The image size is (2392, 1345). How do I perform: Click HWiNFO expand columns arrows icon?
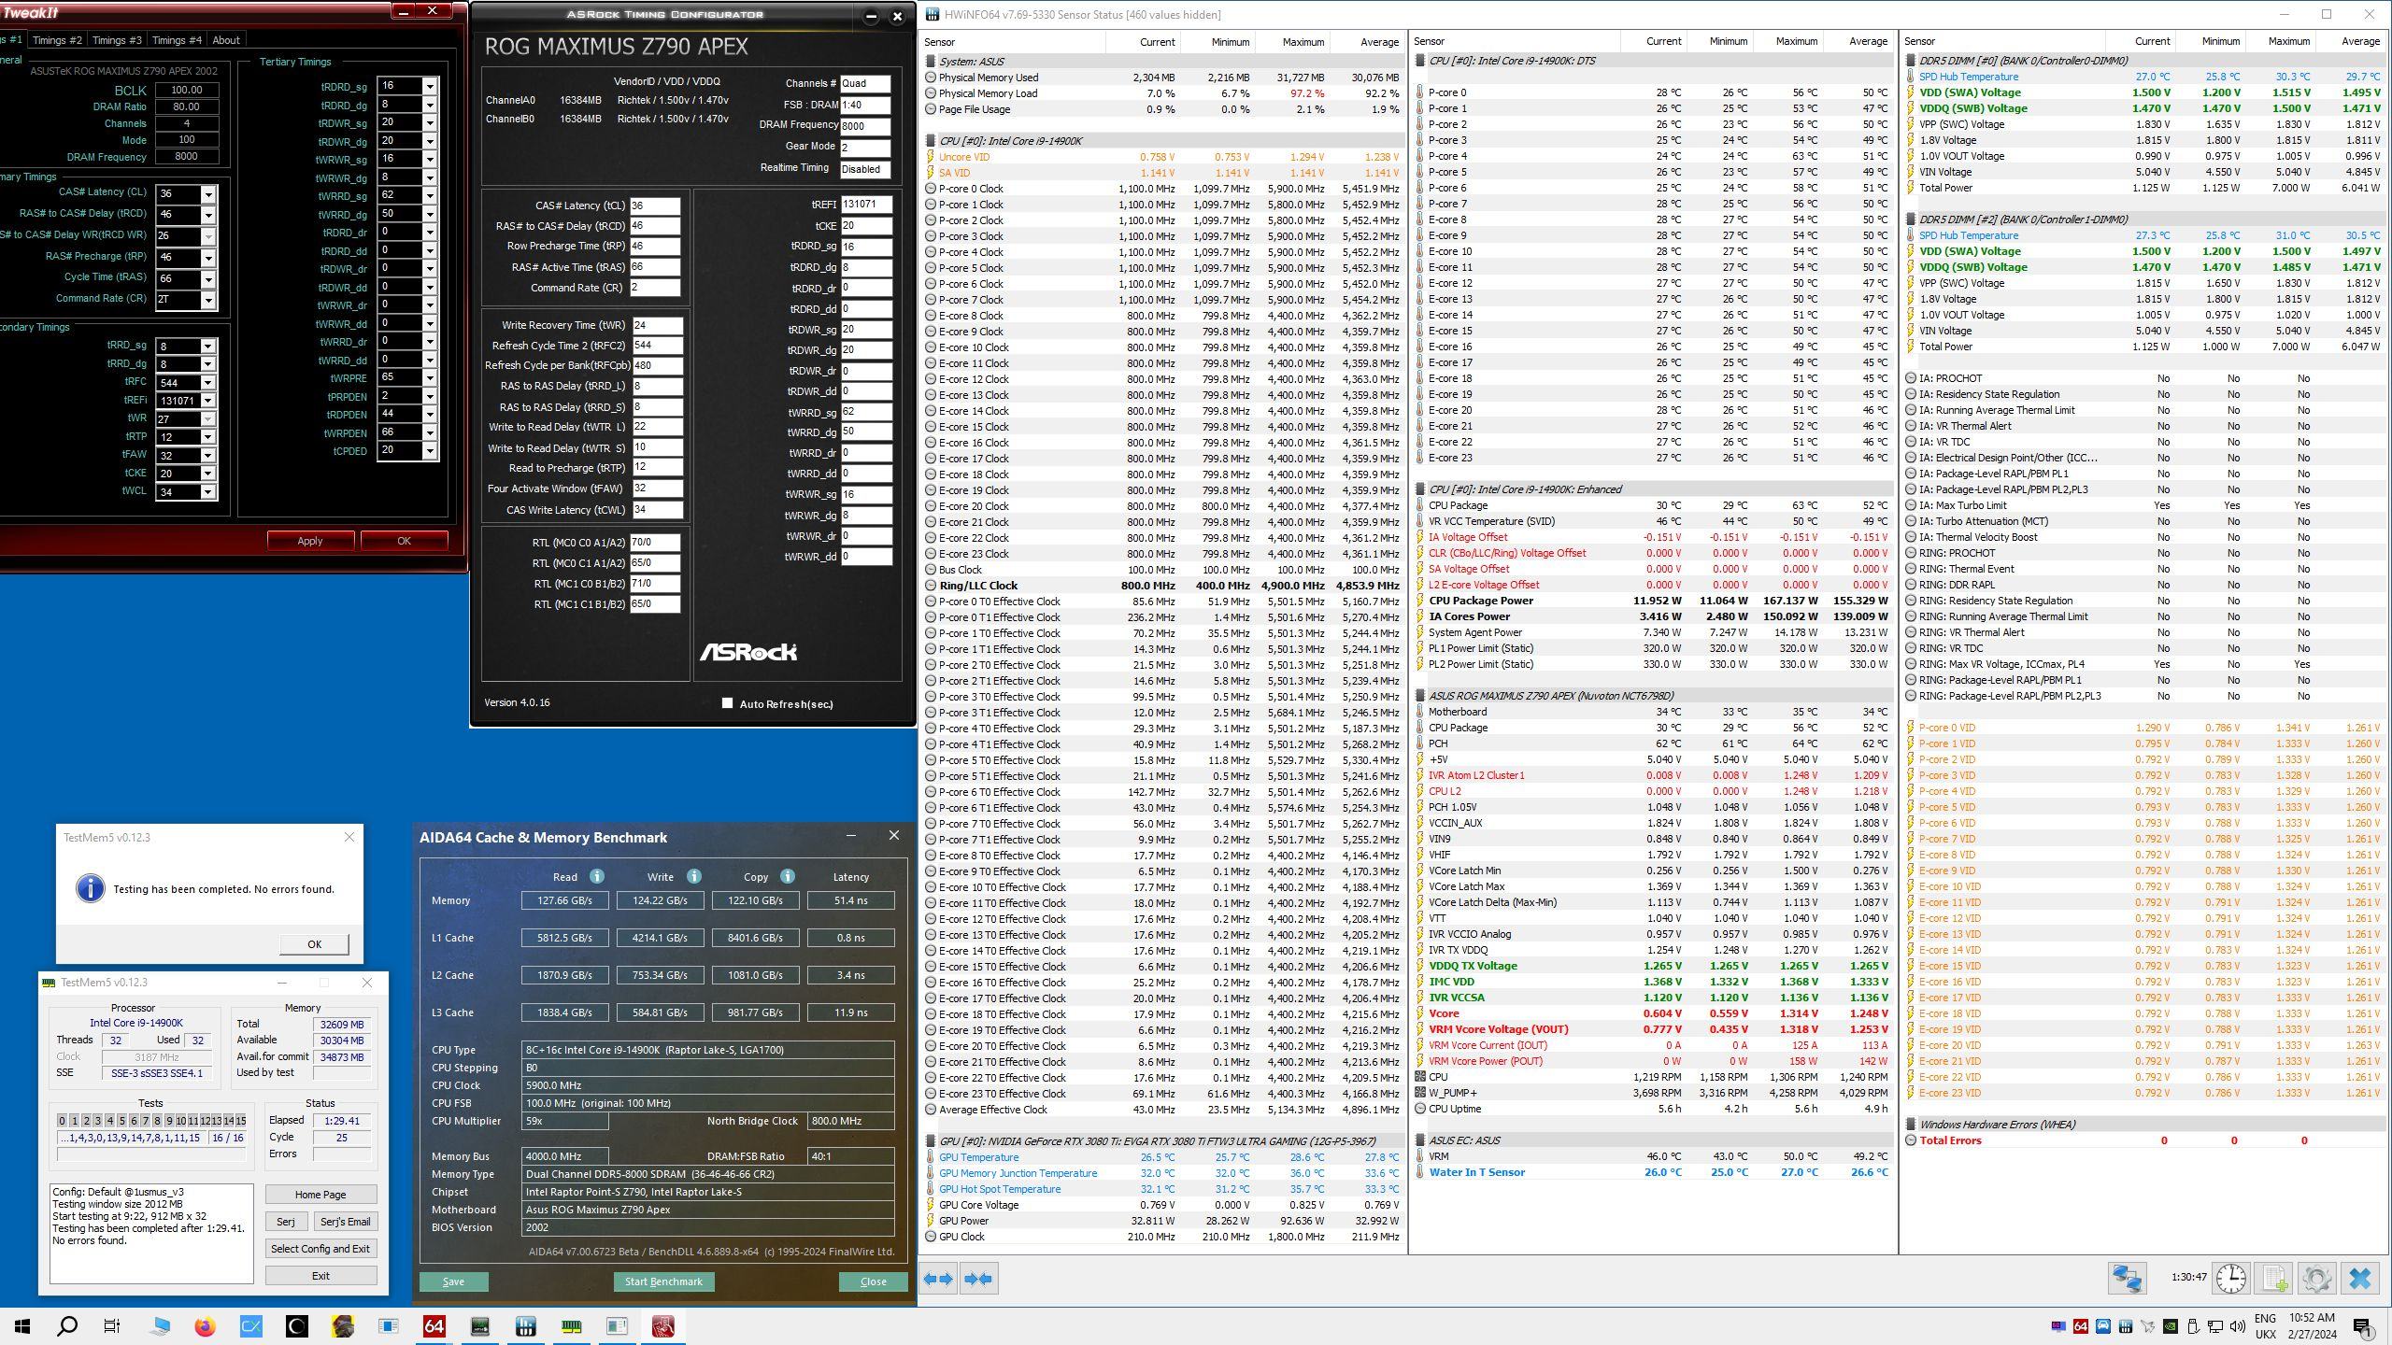coord(939,1279)
